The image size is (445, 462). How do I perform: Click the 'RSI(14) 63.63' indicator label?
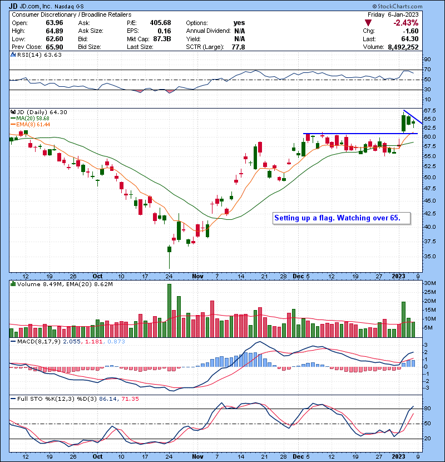coord(39,55)
